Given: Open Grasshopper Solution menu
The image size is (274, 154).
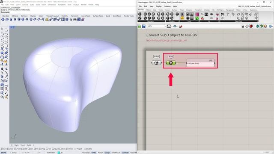Looking at the screenshot, I should (x=167, y=6).
